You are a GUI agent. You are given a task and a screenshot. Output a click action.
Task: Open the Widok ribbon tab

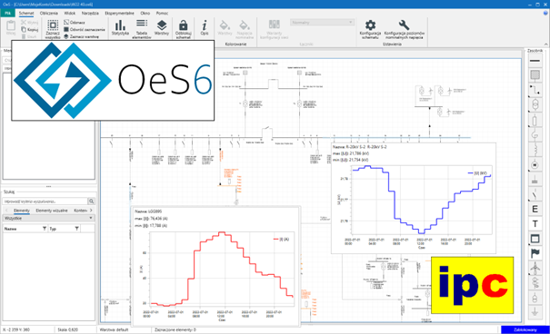pyautogui.click(x=69, y=13)
